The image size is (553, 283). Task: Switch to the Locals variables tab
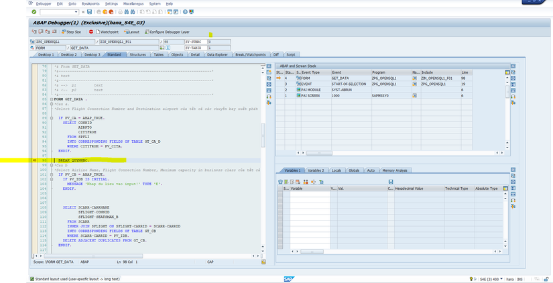[336, 170]
